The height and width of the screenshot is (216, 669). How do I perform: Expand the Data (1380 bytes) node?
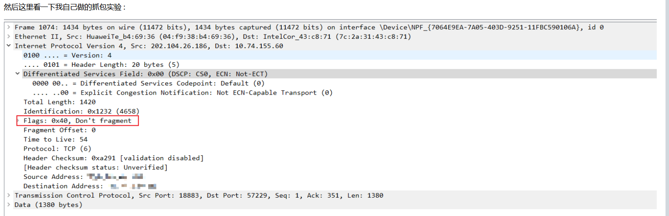point(9,205)
